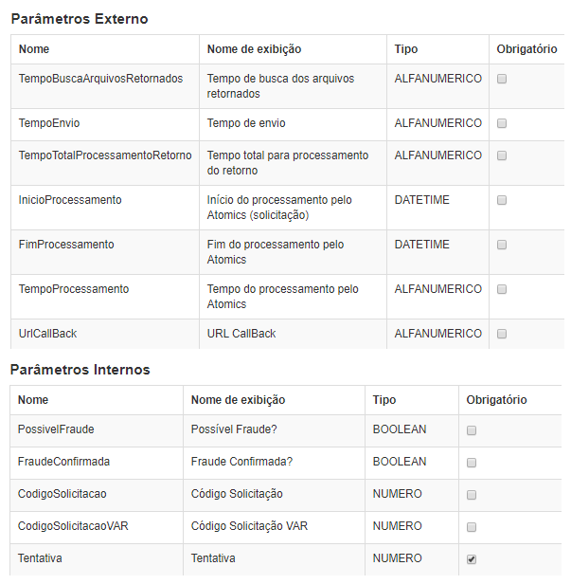Toggle Obrigatório for TempoTotalProcessamentoRetorno
The height and width of the screenshot is (584, 571).
pyautogui.click(x=502, y=155)
